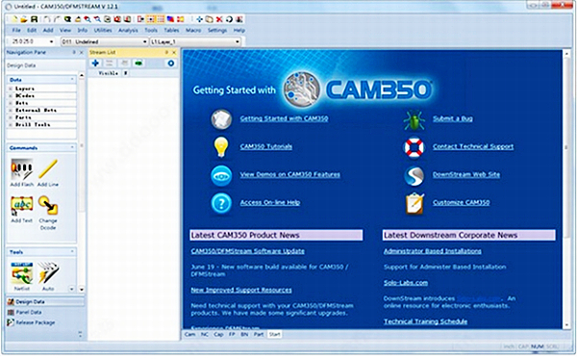Screen dimensions: 577x359
Task: Click the New file icon in toolbar
Action: (14, 19)
